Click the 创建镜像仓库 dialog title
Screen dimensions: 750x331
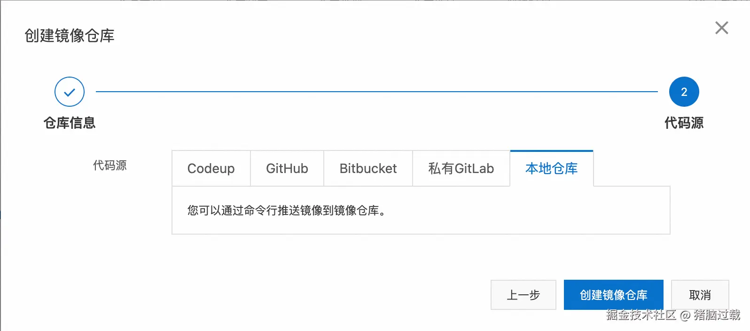point(70,36)
